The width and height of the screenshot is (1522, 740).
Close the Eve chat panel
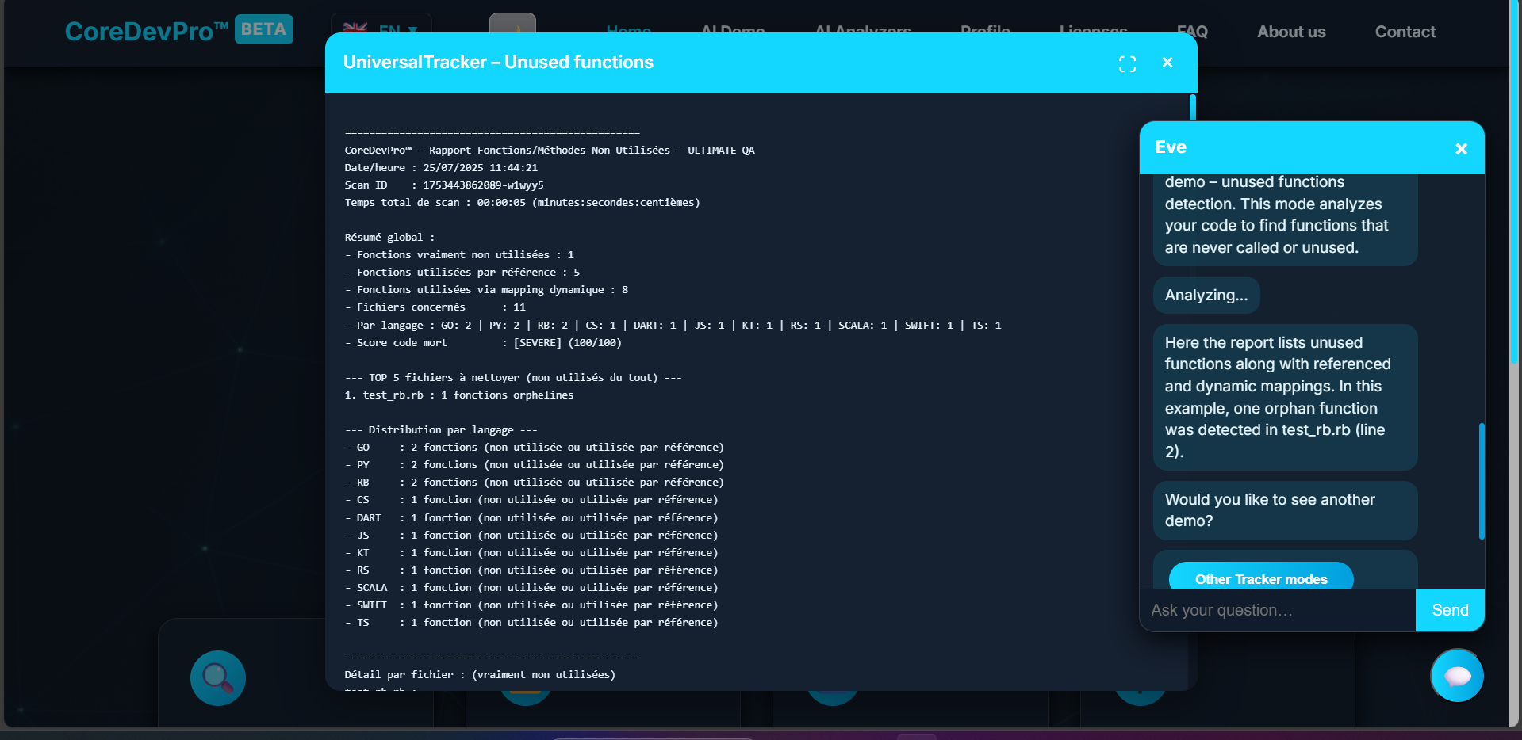click(1461, 148)
